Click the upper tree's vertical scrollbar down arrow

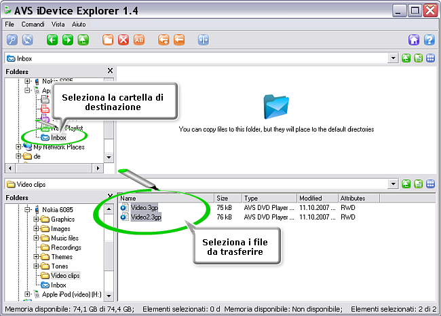tap(109, 157)
